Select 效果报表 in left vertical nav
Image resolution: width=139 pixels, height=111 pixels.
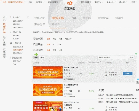pyautogui.click(x=4, y=53)
